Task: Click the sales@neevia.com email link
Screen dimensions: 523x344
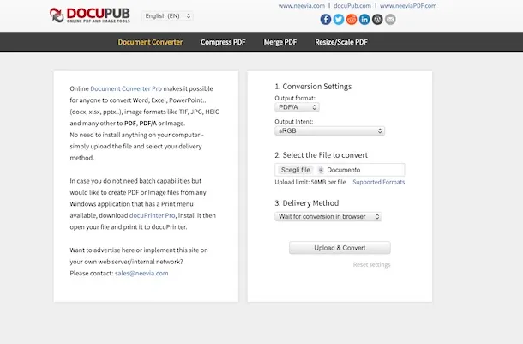Action: (x=141, y=273)
